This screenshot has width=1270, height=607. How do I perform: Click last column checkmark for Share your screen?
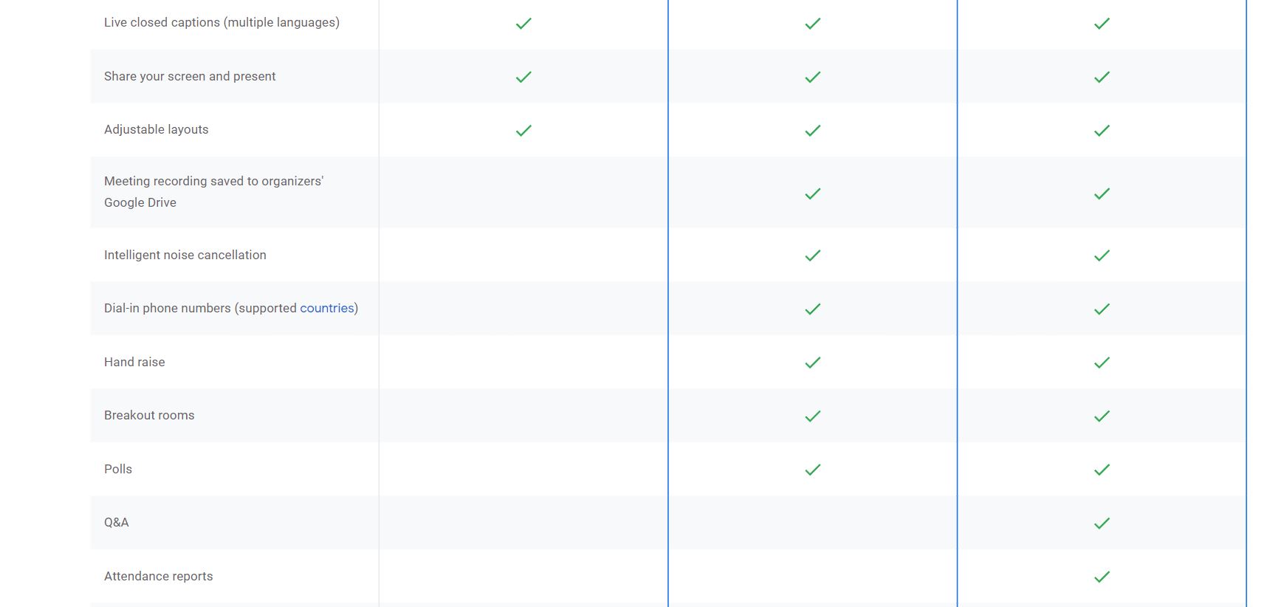(x=1102, y=77)
